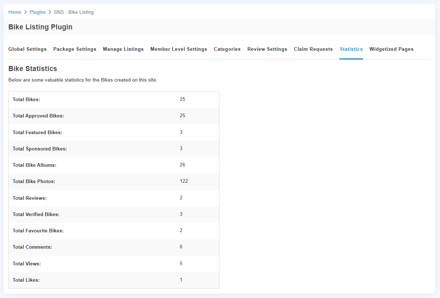Viewport: 440px width, 298px height.
Task: Go to the Categories tab
Action: [x=227, y=49]
